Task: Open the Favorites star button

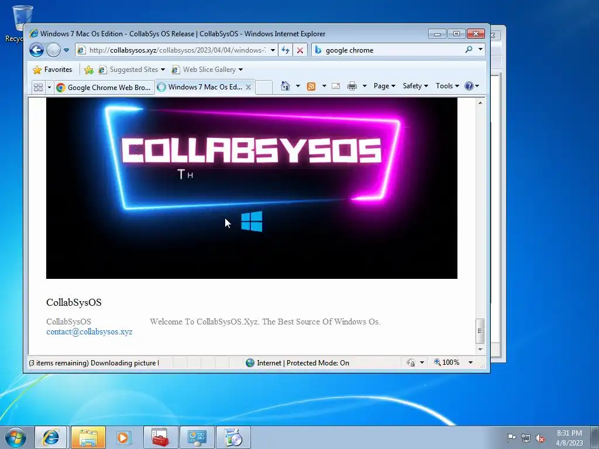Action: click(x=52, y=70)
